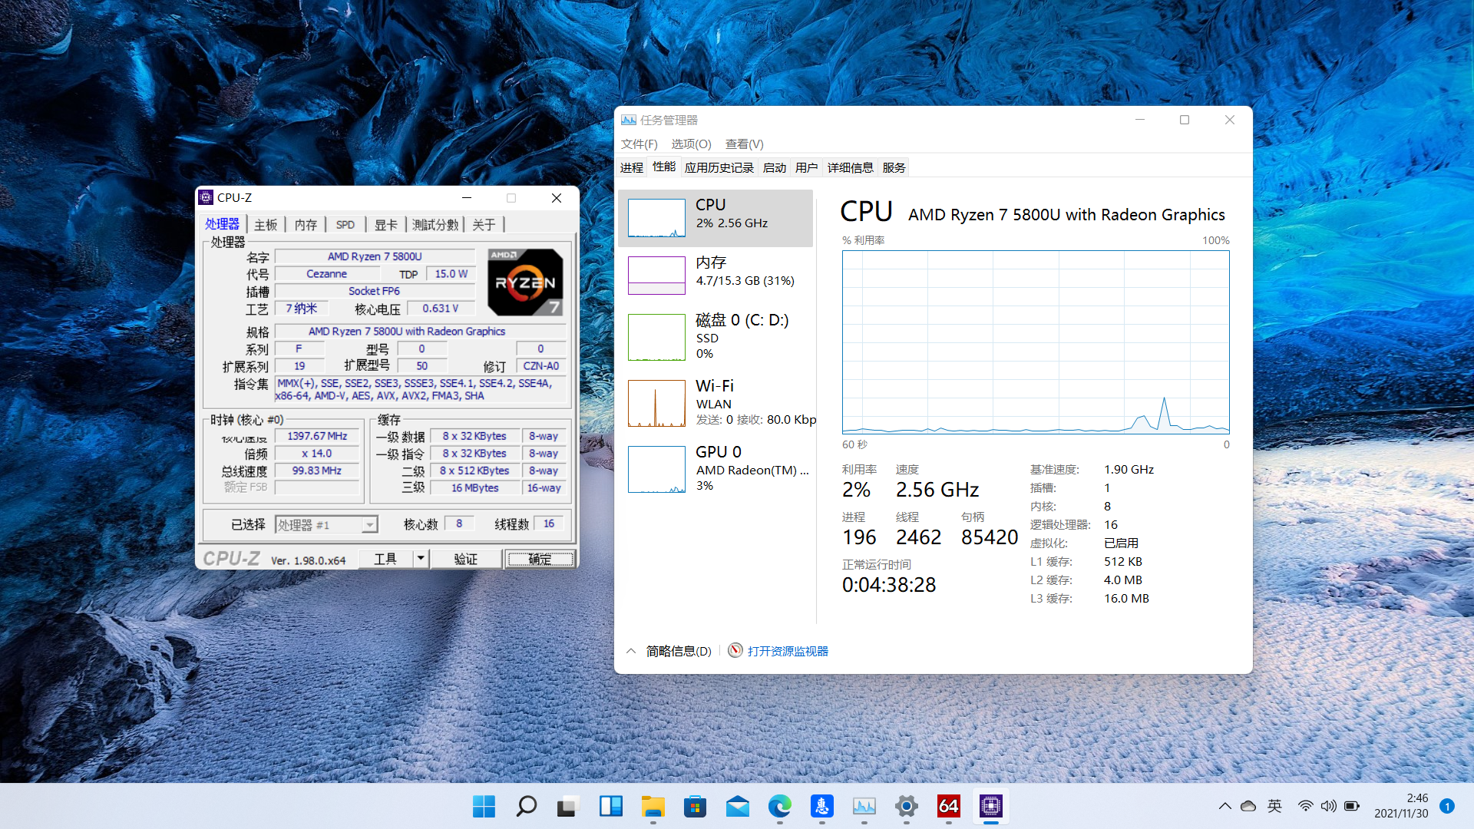Open the CPU-Z Bench tab
This screenshot has height=829, width=1474.
435,225
